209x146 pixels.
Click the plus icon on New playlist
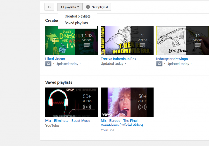pyautogui.click(x=88, y=7)
